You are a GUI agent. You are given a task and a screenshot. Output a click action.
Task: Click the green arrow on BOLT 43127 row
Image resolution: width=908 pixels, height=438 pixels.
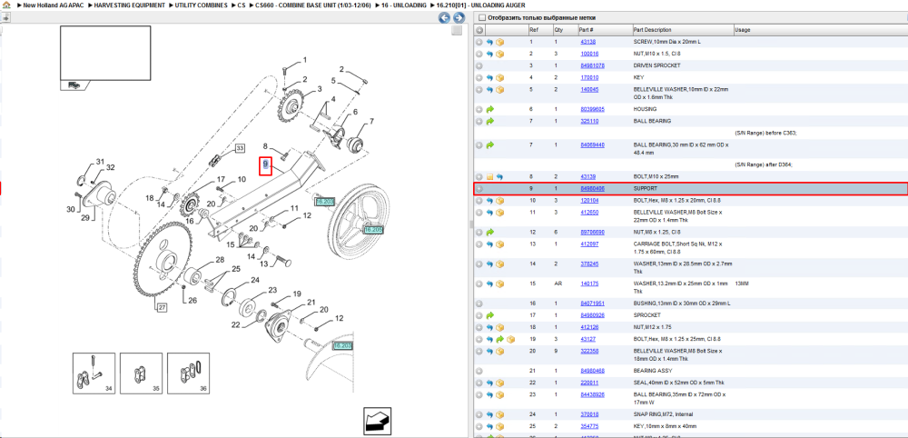pyautogui.click(x=499, y=339)
